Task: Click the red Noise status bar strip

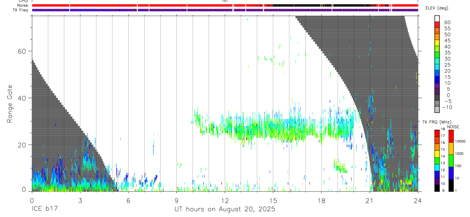Action: [225, 5]
